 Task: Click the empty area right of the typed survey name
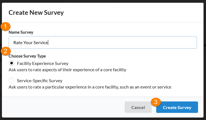click(123, 42)
